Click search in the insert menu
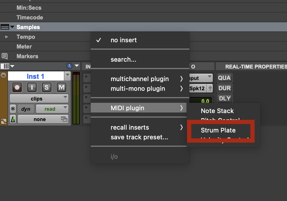287x201 pixels. (123, 59)
